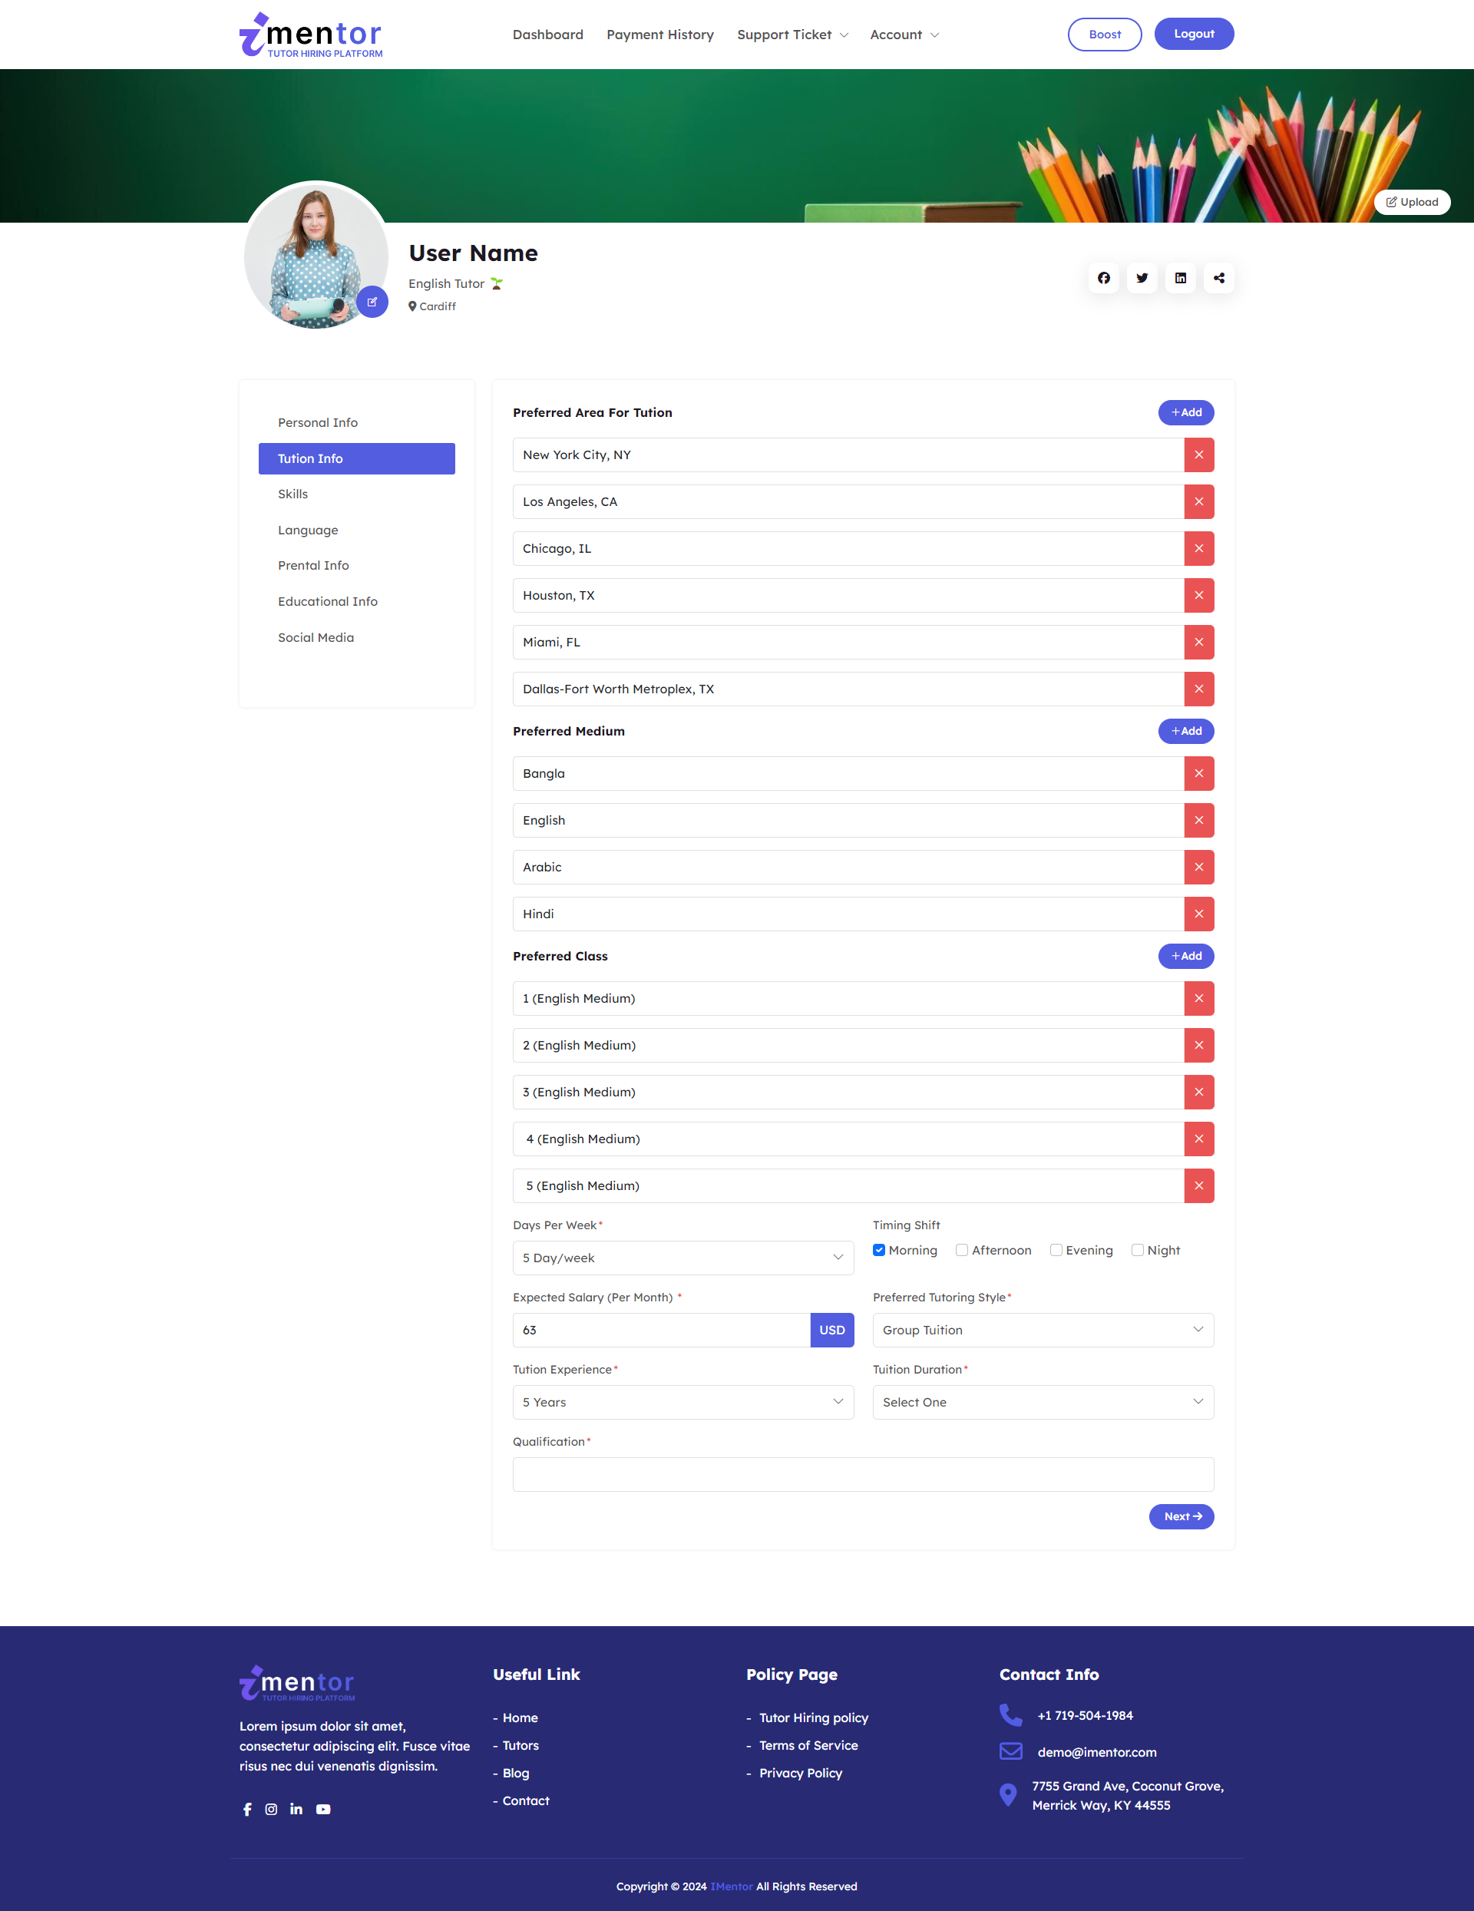The height and width of the screenshot is (1911, 1474).
Task: Open the Days Per Week dropdown
Action: click(682, 1258)
